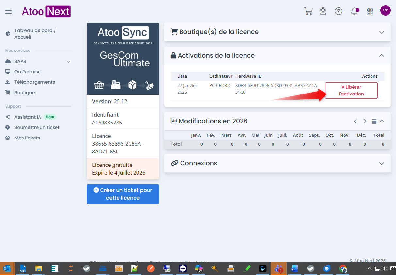Image resolution: width=396 pixels, height=275 pixels.
Task: Expand the SAAS submenu chevron
Action: [x=69, y=62]
